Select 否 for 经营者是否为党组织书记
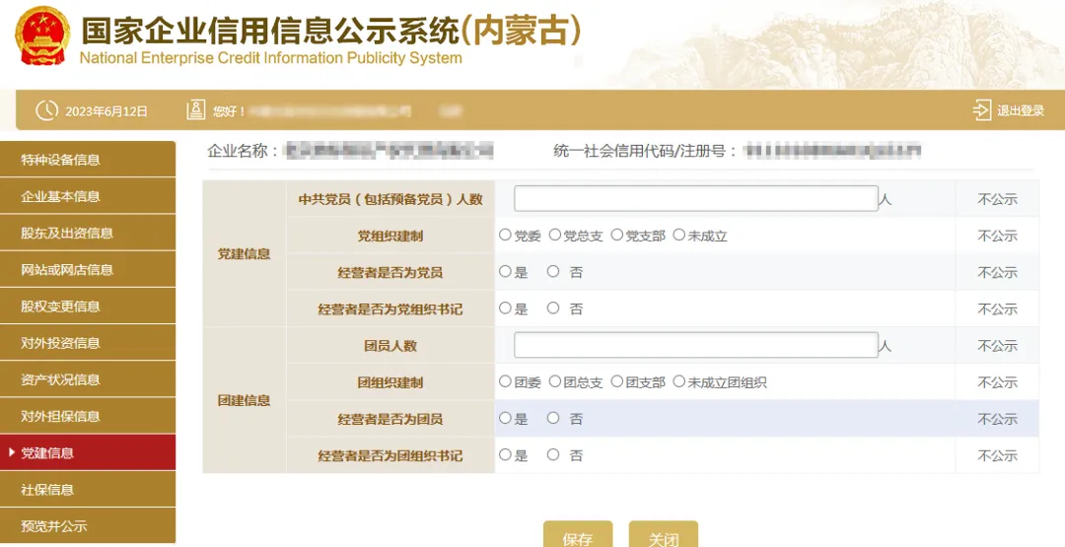Screen dimensions: 1065x547 553,308
